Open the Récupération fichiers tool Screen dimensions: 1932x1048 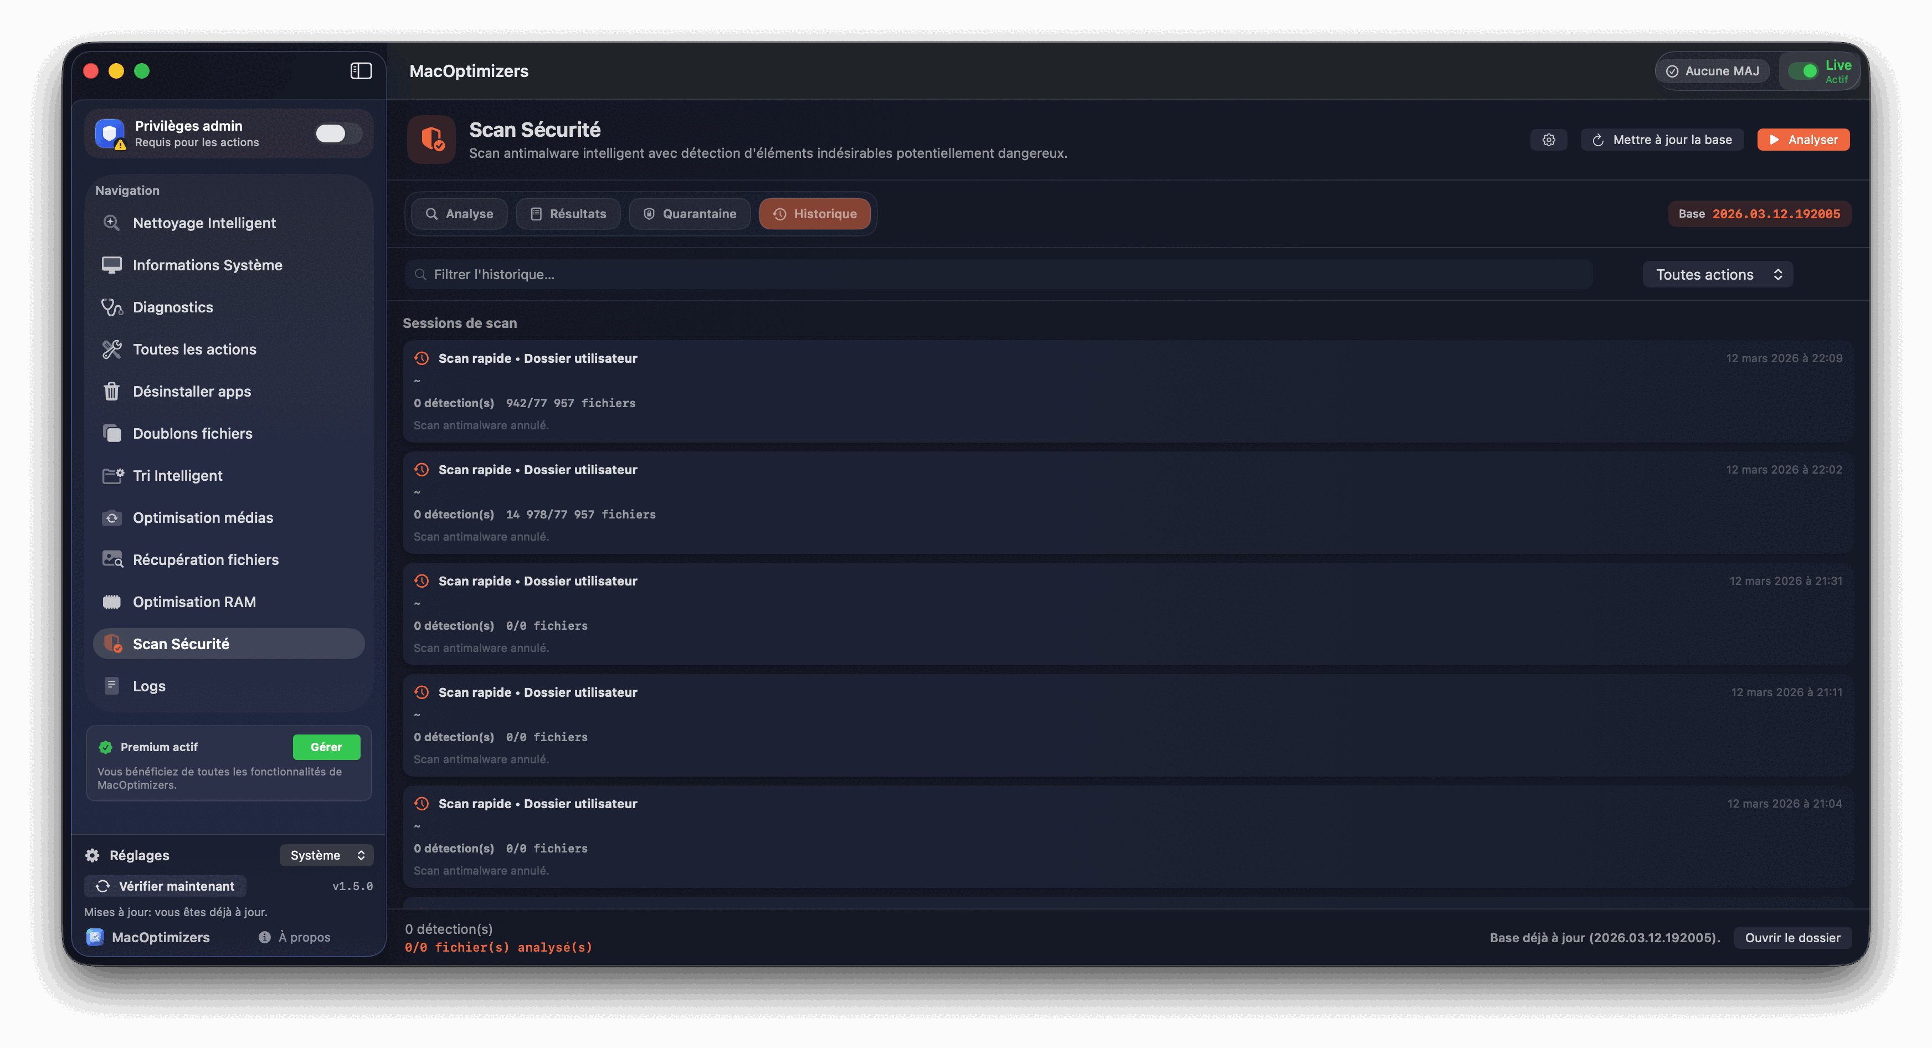point(205,559)
